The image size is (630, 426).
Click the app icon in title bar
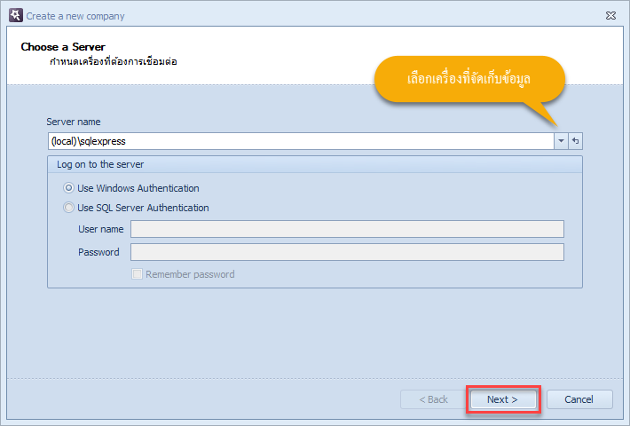click(16, 15)
